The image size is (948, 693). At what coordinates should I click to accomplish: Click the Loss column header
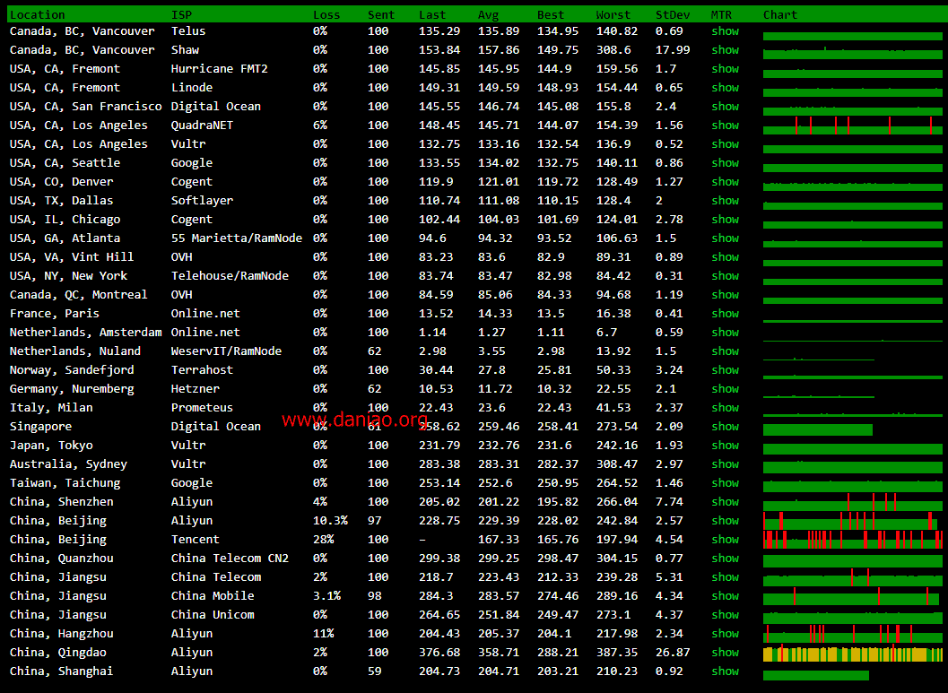(x=326, y=14)
